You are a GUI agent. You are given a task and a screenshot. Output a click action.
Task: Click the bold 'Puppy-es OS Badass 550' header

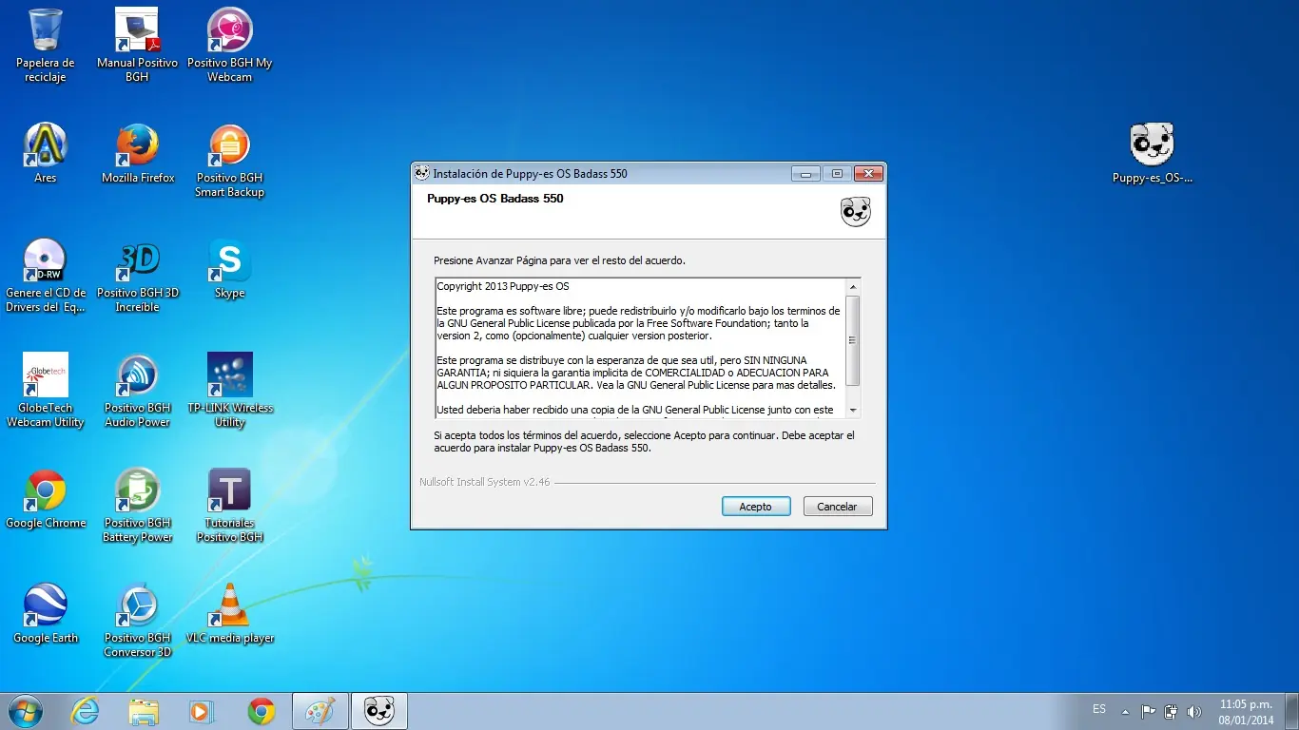(x=495, y=199)
